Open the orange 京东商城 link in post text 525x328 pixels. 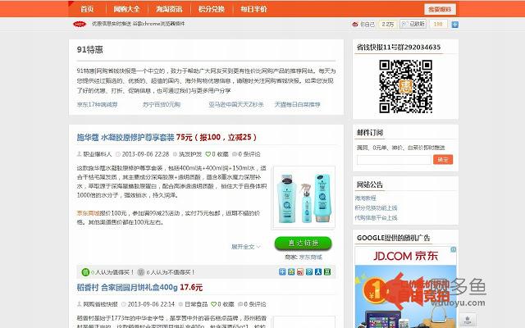tap(89, 213)
